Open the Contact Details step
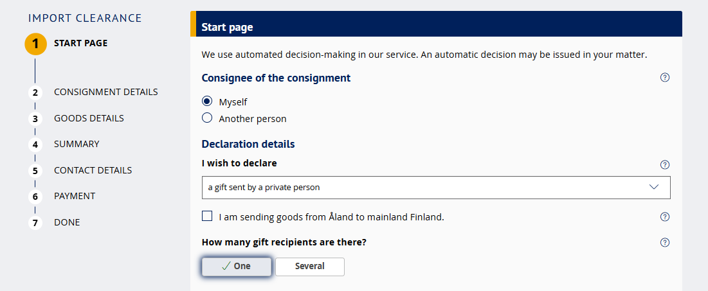 (93, 170)
